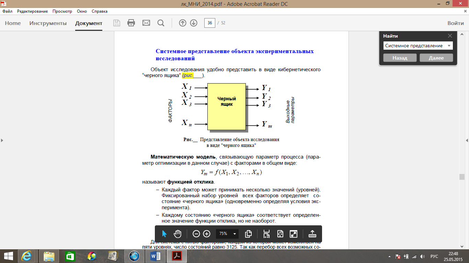
Task: Click the Черный ящик box label
Action: [x=227, y=101]
